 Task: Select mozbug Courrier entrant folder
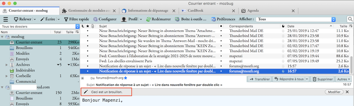coord(40,42)
